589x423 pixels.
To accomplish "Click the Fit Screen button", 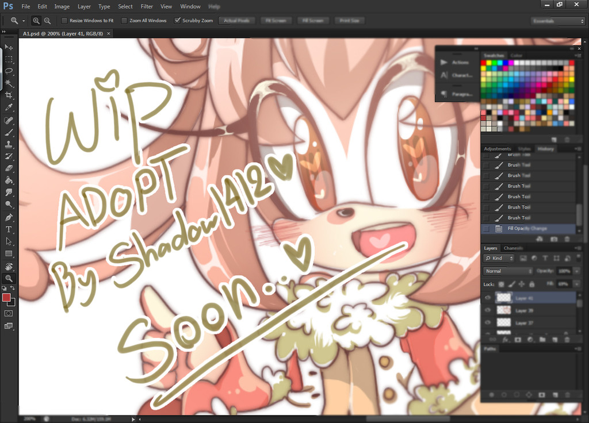I will pyautogui.click(x=276, y=21).
